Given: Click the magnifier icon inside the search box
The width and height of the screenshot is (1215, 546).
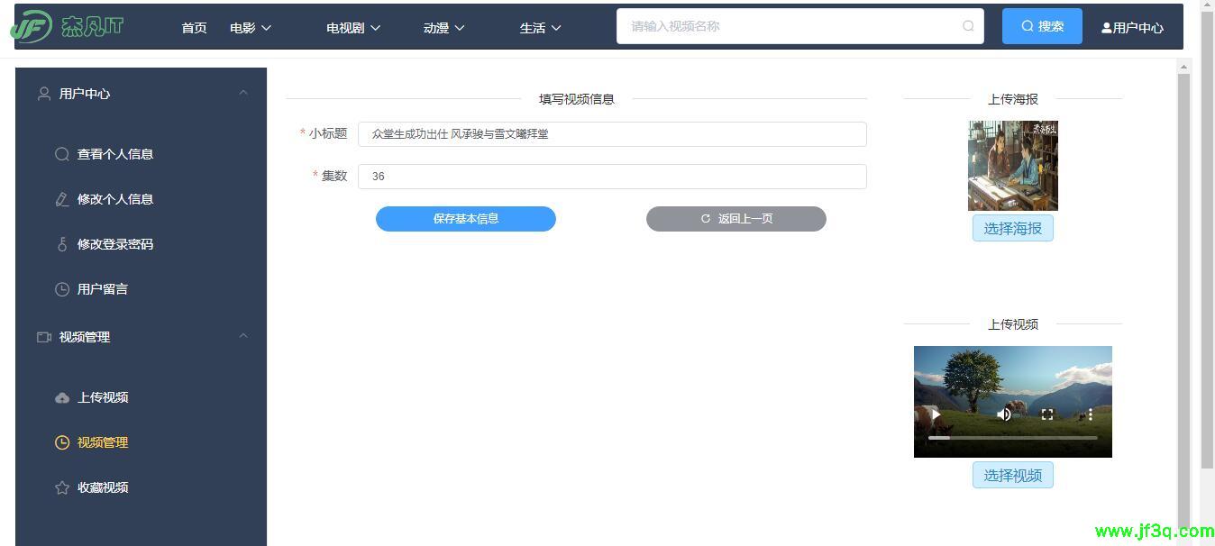Looking at the screenshot, I should coord(967,26).
